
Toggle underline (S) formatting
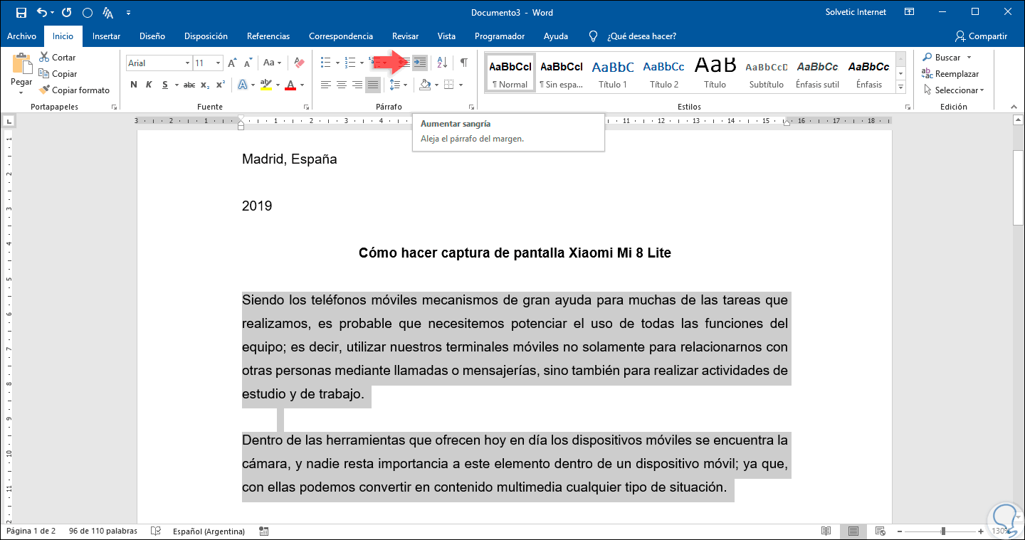tap(165, 85)
